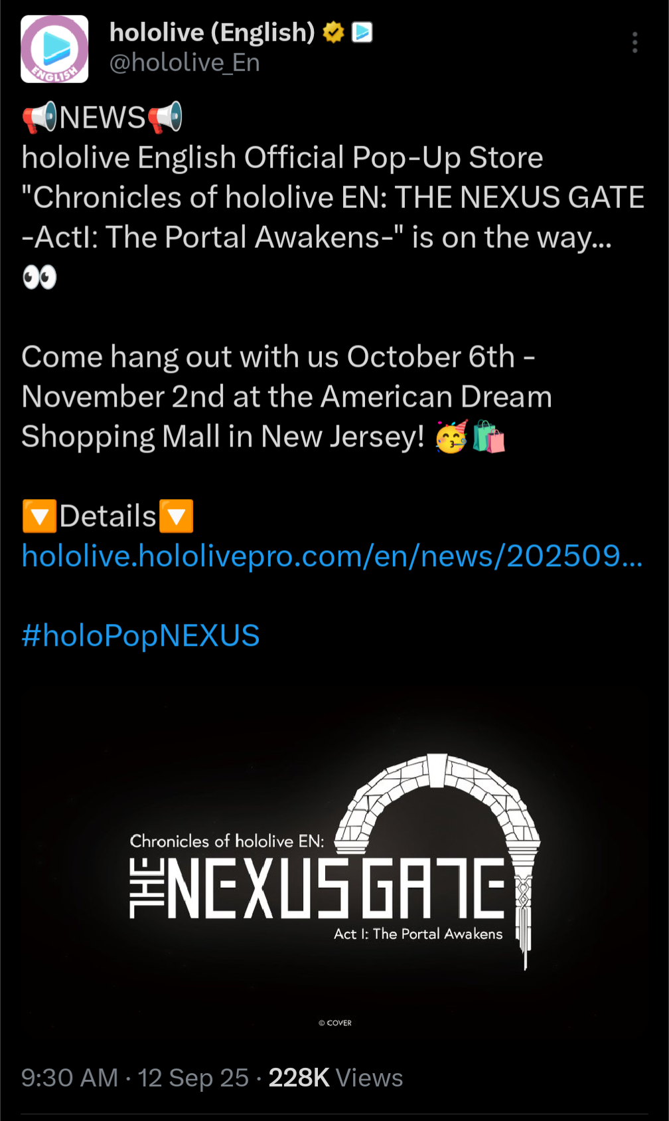Tap the right megaphone emoji after NEWS

pos(165,118)
